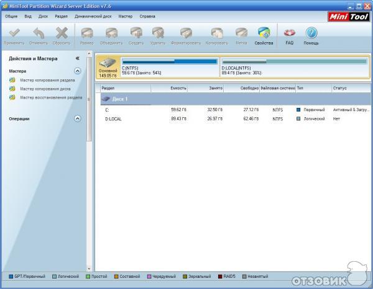This screenshot has width=373, height=289.
Task: Launch Мастер копирования раздела link
Action: tap(47, 80)
